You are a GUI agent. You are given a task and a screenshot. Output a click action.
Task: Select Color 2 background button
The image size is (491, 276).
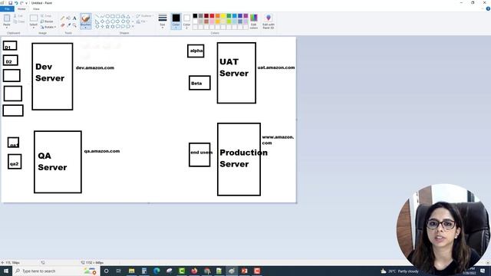[x=186, y=21]
